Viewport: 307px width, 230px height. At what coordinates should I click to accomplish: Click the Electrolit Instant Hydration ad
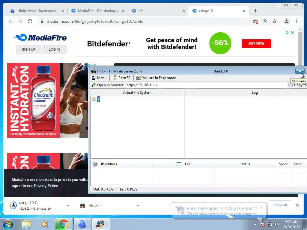tap(47, 100)
